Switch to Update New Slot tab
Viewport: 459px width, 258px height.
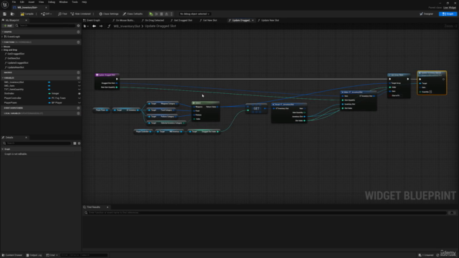(268, 20)
